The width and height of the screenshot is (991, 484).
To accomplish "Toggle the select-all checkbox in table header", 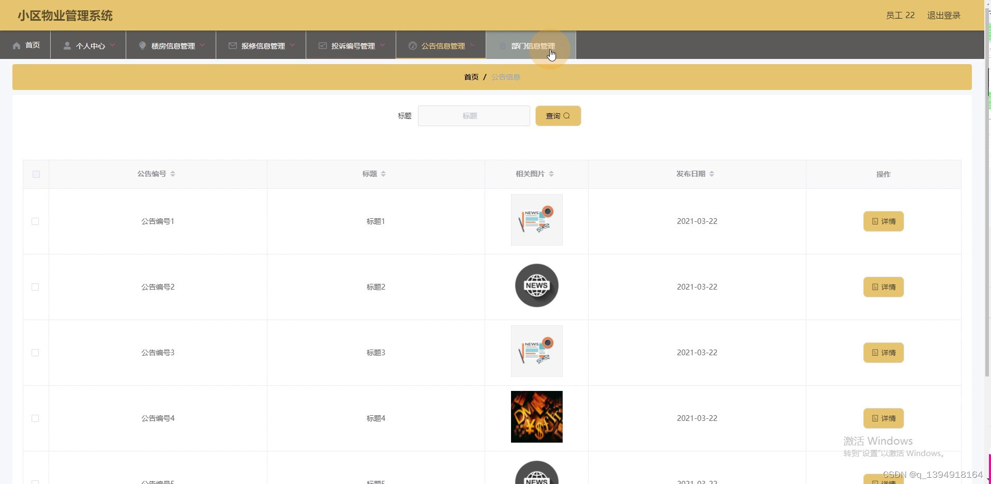I will [x=36, y=174].
